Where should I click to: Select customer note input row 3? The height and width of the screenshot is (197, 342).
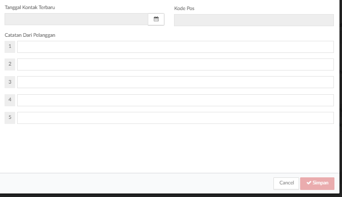click(176, 82)
